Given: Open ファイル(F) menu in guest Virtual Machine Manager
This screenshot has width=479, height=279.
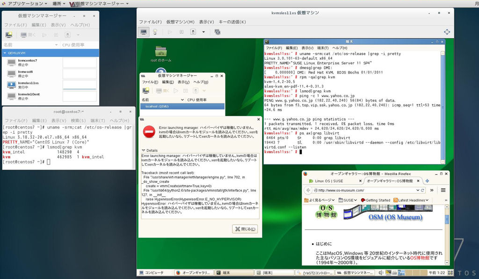Looking at the screenshot, I should point(150,82).
